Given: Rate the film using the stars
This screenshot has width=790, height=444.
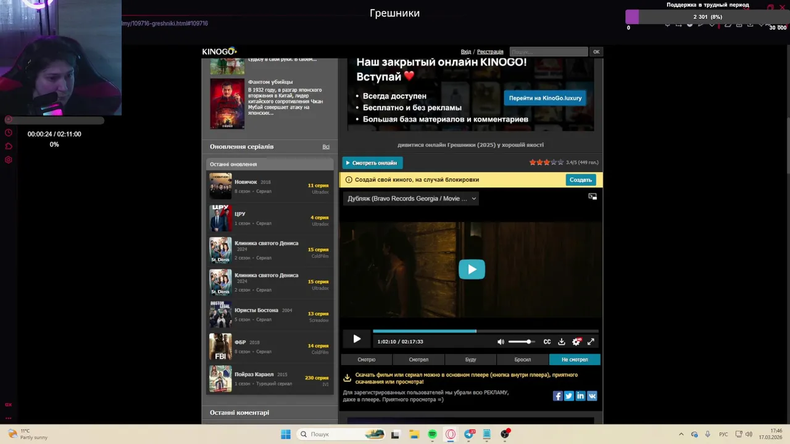Looking at the screenshot, I should click(x=546, y=162).
